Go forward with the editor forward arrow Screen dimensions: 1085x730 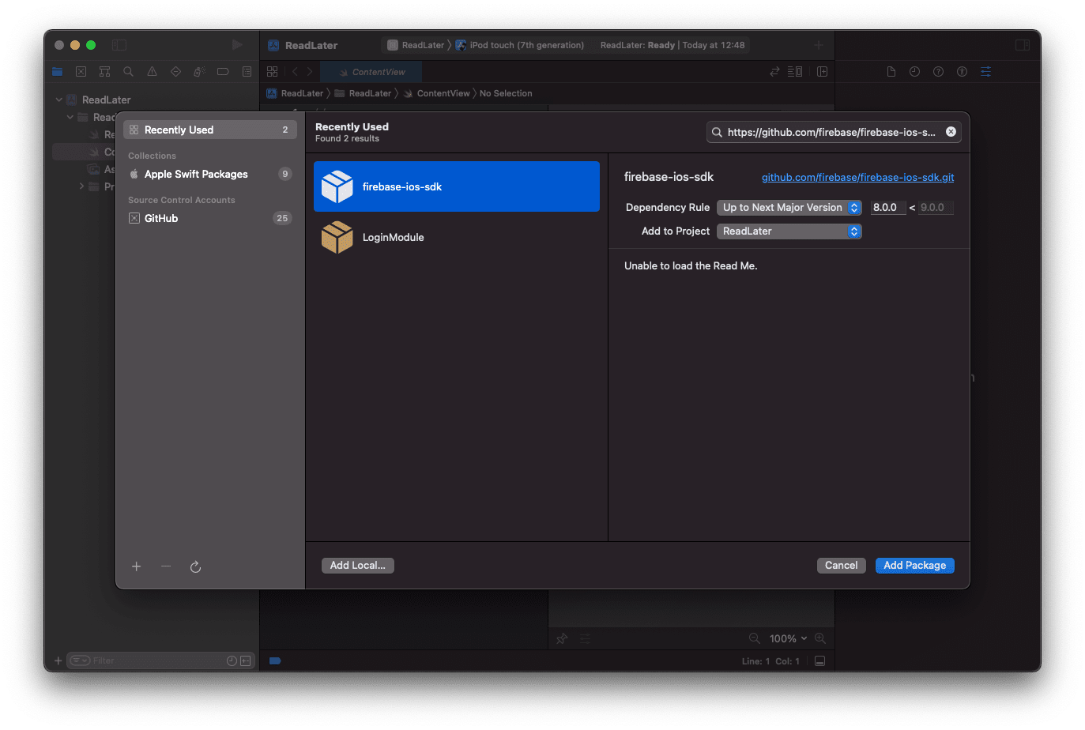pos(310,72)
